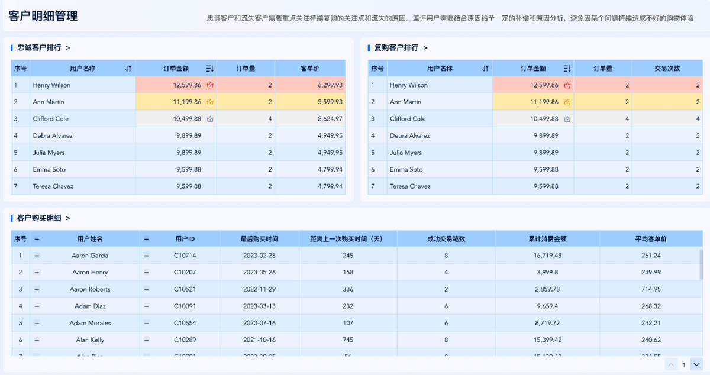
Task: Go to the previous page with the up arrow
Action: (671, 364)
